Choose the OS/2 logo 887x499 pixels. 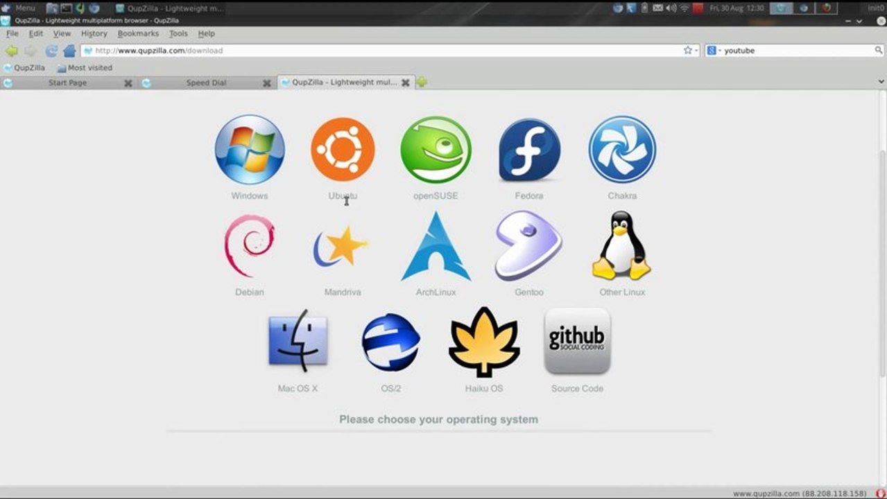(390, 342)
